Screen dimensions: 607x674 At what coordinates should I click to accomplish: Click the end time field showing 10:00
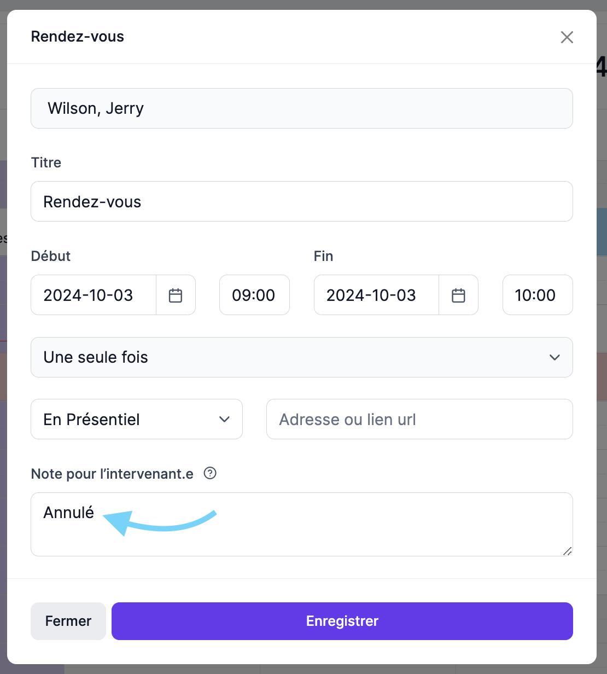tap(538, 295)
